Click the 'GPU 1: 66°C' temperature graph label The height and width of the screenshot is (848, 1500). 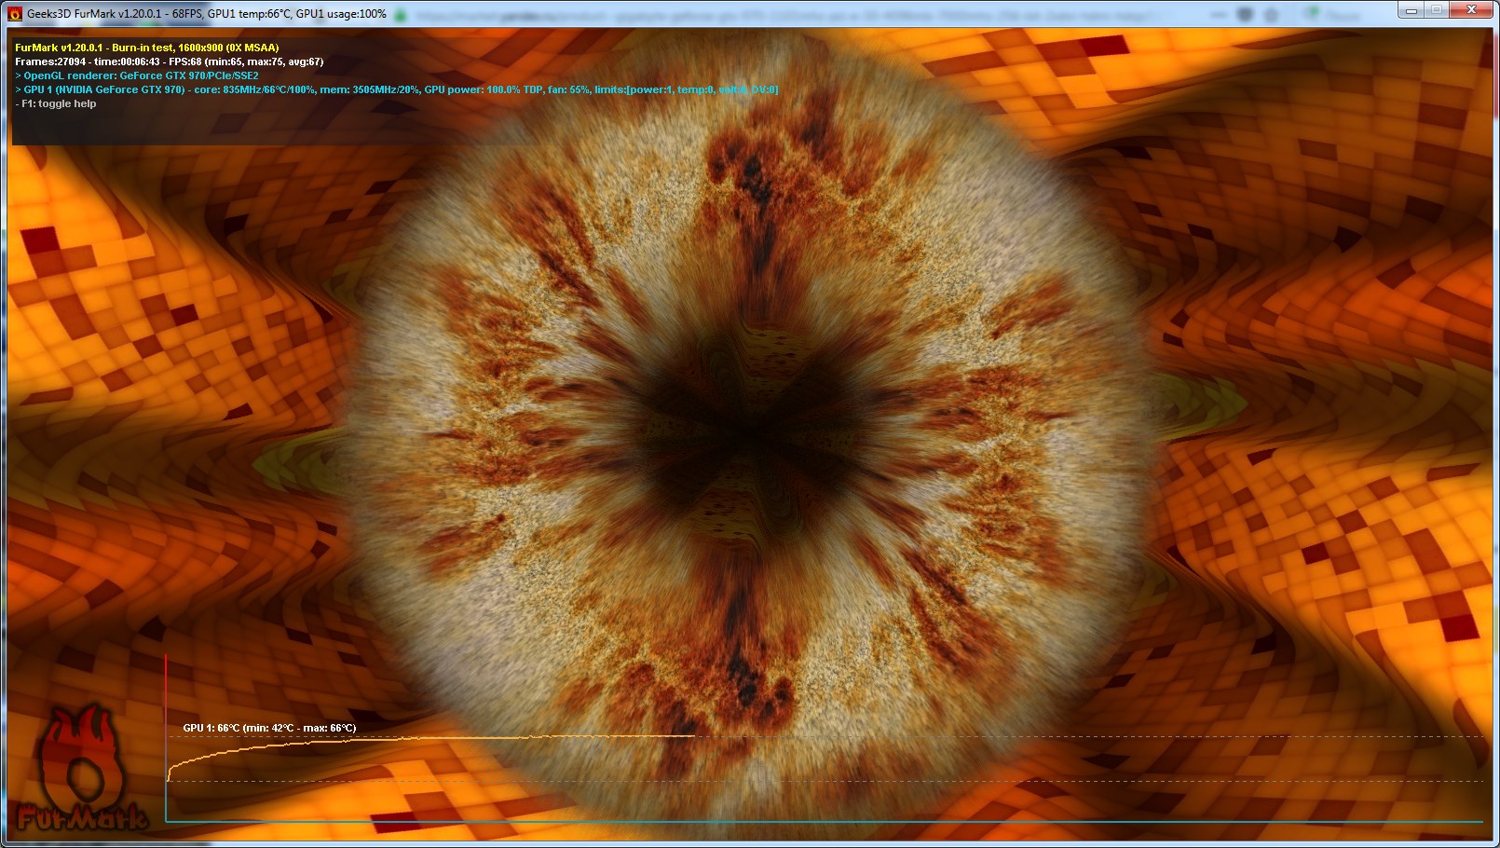click(x=269, y=728)
